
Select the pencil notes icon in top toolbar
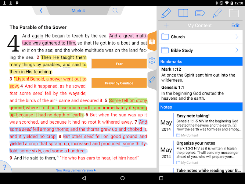(166, 13)
